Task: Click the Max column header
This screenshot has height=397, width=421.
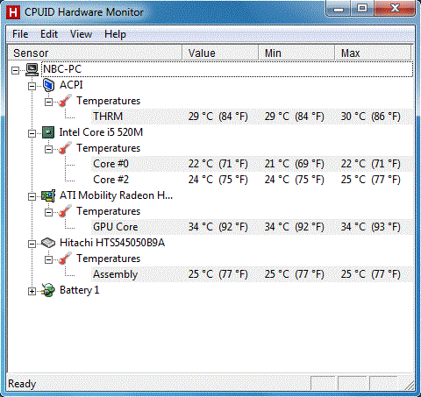Action: pyautogui.click(x=373, y=53)
